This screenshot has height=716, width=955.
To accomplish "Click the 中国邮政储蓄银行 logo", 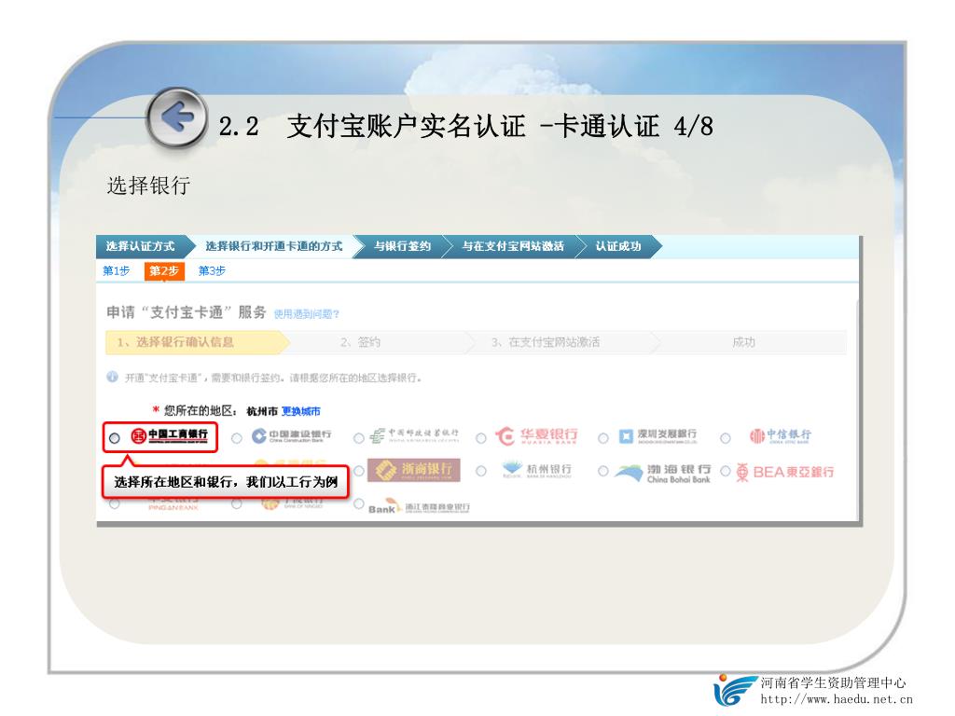I will (413, 434).
